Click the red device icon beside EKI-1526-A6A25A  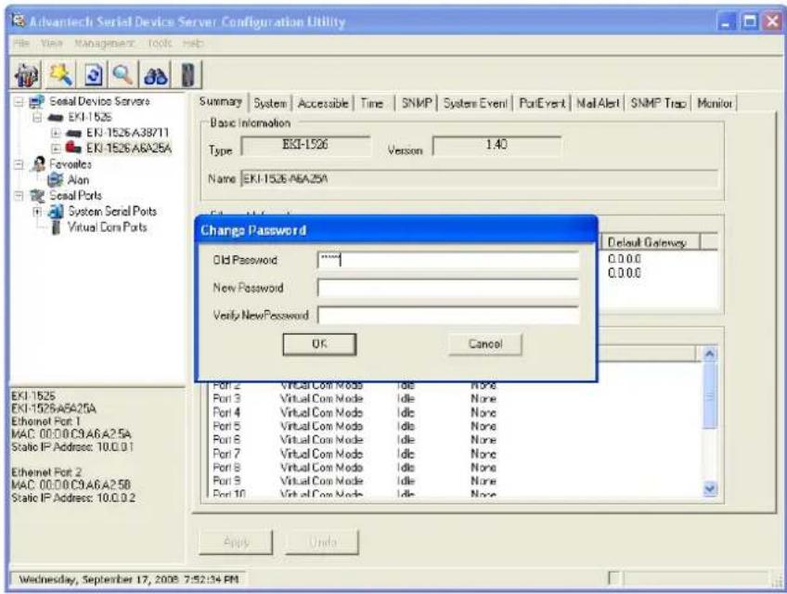[x=73, y=148]
